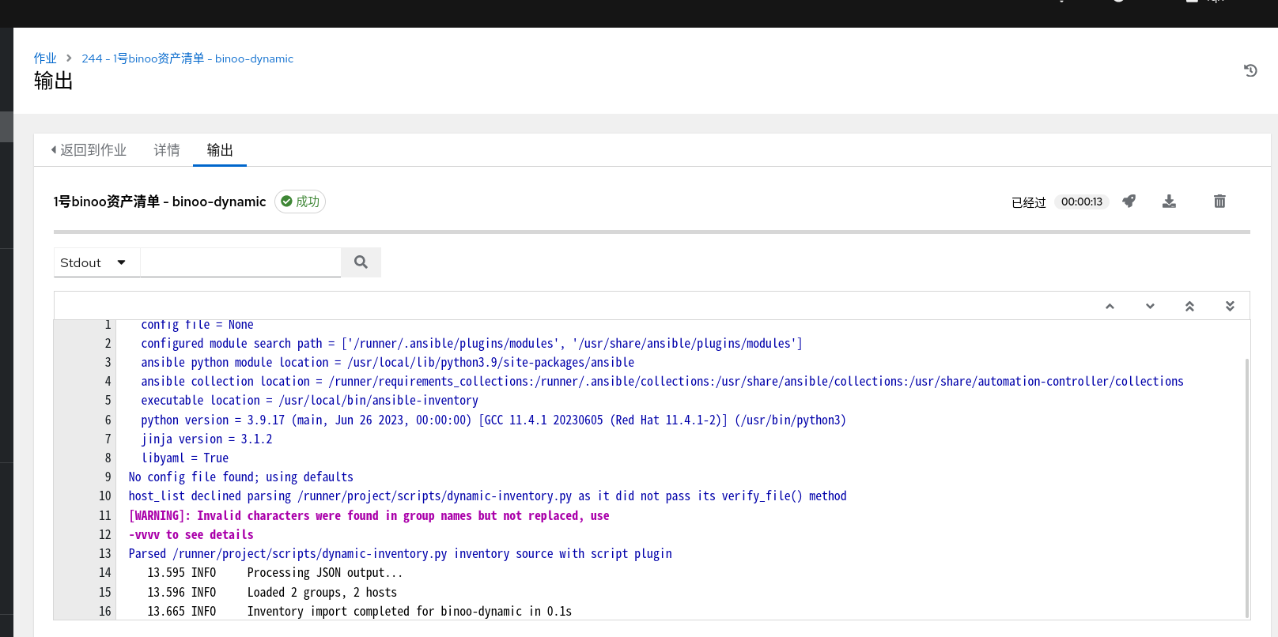Select the 输出 tab

(220, 150)
